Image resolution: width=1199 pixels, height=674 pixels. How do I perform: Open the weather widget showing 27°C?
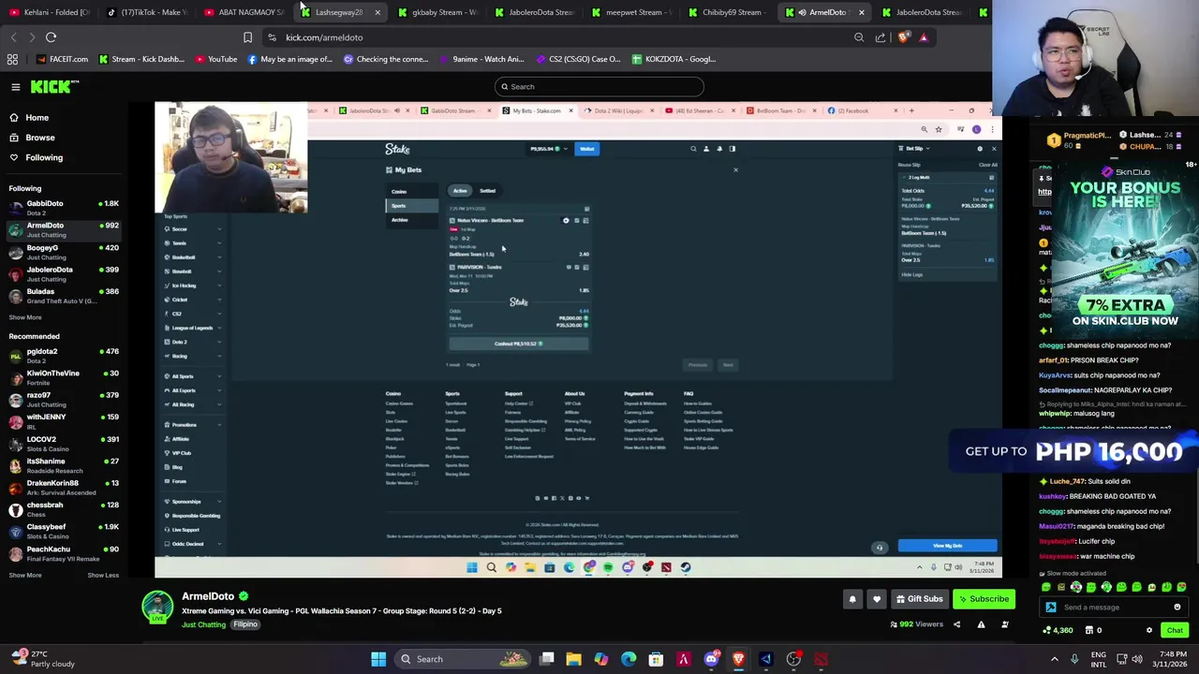click(x=41, y=659)
